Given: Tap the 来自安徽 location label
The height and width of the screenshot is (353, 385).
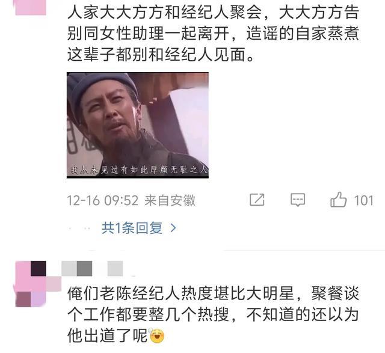Looking at the screenshot, I should click(170, 201).
